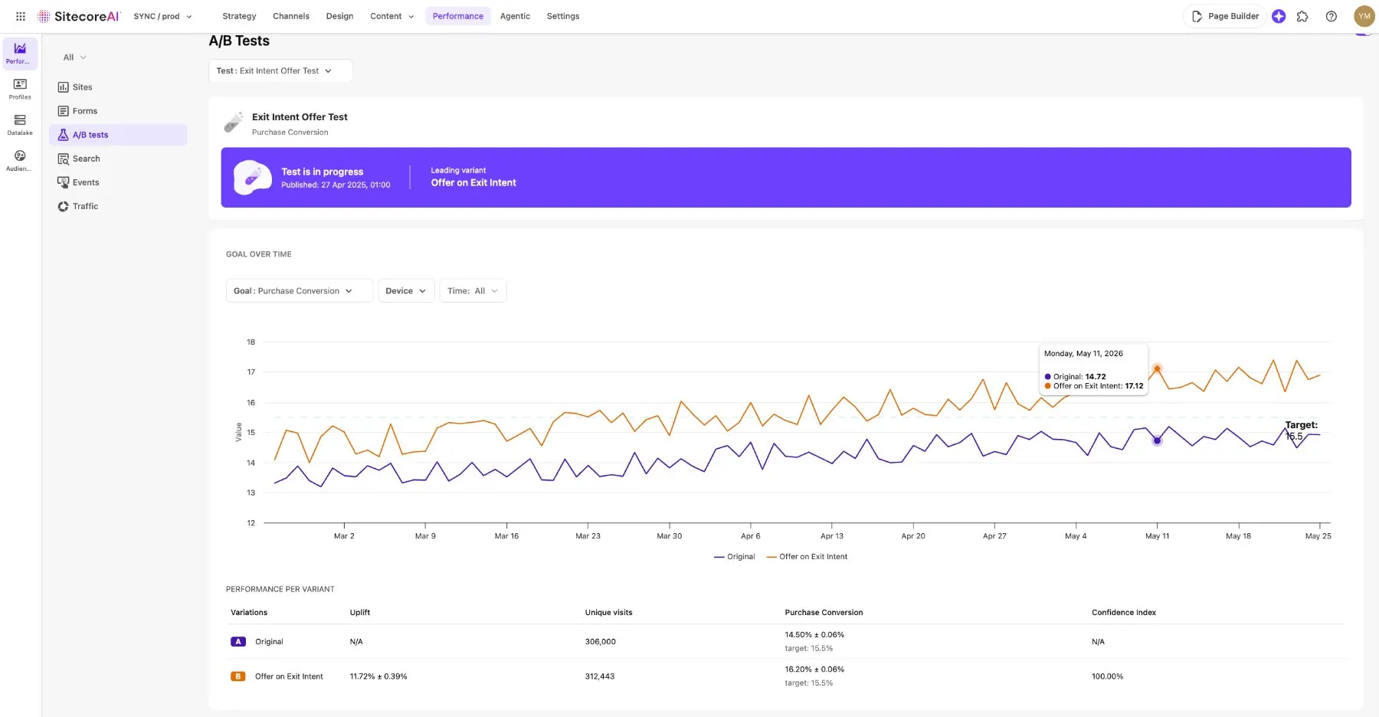Click the variant B badge for Offer on Exit Intent
This screenshot has height=717, width=1379.
click(x=238, y=676)
